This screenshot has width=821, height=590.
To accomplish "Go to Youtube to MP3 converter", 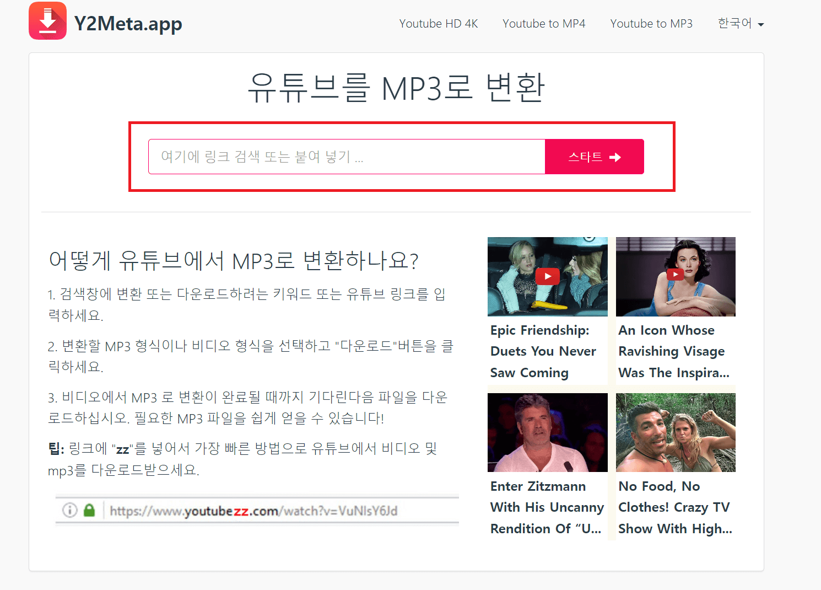I will pyautogui.click(x=651, y=24).
